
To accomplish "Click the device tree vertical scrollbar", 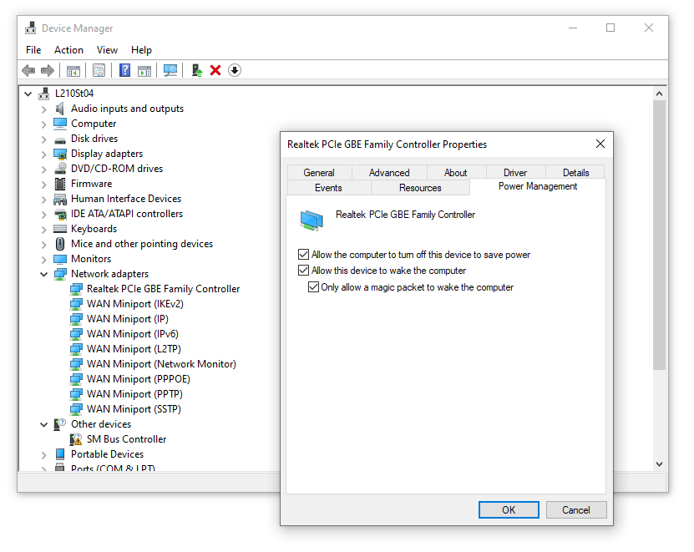I will pyautogui.click(x=659, y=251).
